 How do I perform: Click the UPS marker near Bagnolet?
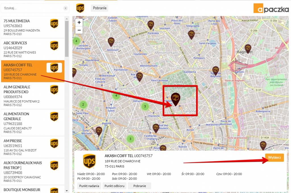click(x=248, y=48)
